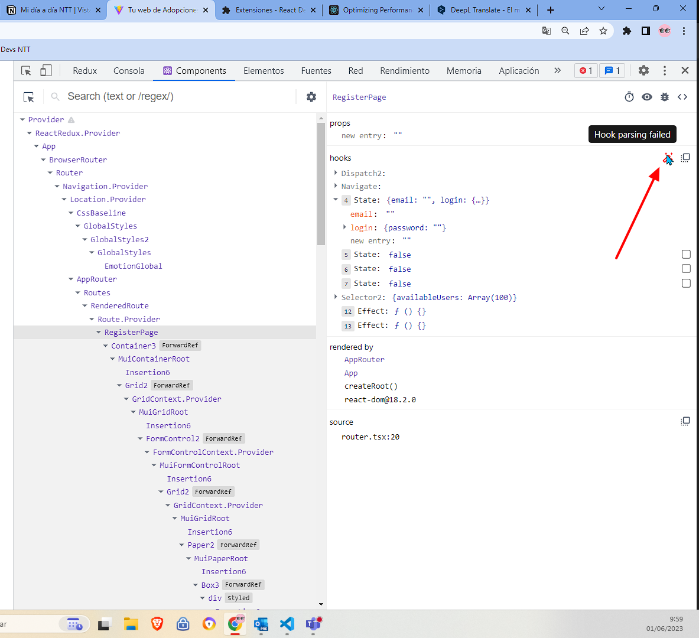
Task: Click router.tsx:20 source location
Action: point(370,437)
